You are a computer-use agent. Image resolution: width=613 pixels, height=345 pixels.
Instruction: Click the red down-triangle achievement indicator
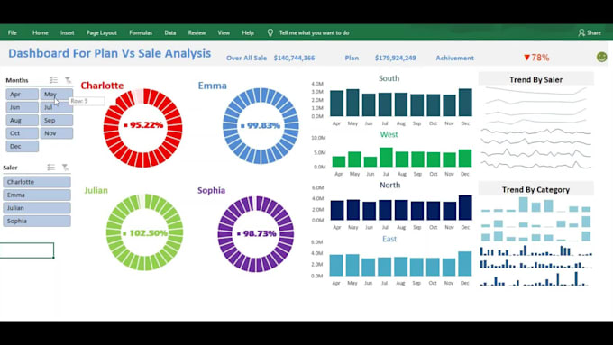(x=526, y=58)
